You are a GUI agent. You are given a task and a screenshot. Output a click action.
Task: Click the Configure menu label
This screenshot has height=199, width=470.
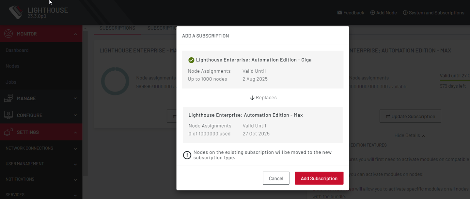point(29,115)
